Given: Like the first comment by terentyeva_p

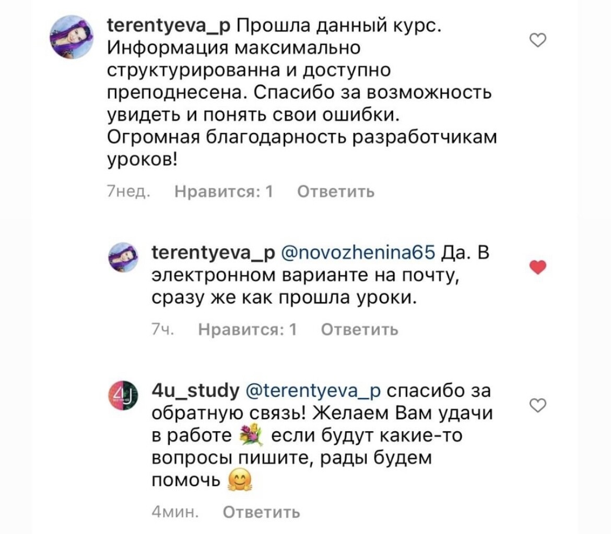Looking at the screenshot, I should 538,40.
